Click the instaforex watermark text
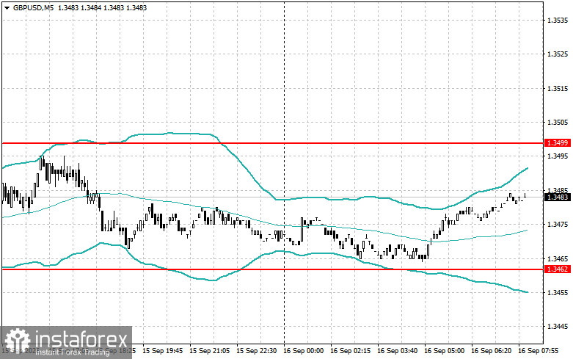The width and height of the screenshot is (573, 359). coord(81,340)
